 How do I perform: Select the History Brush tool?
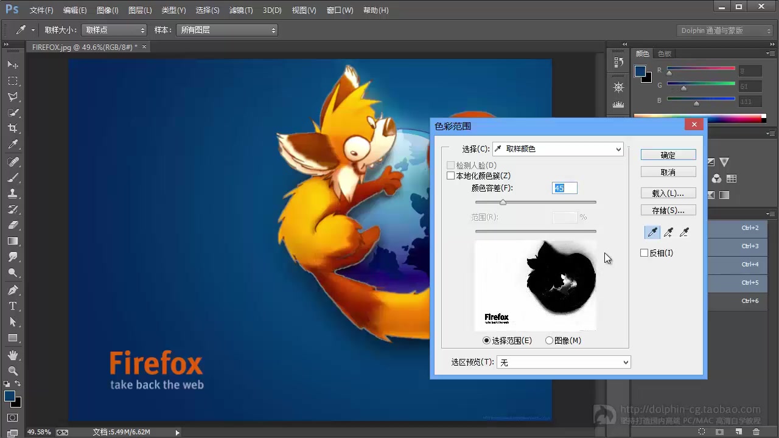13,209
